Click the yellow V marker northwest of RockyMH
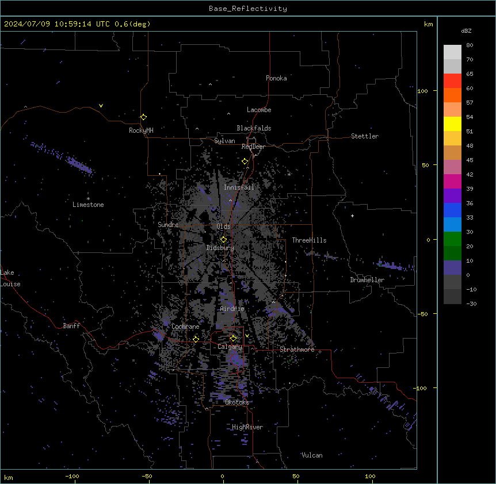This screenshot has height=484, width=496. point(101,106)
